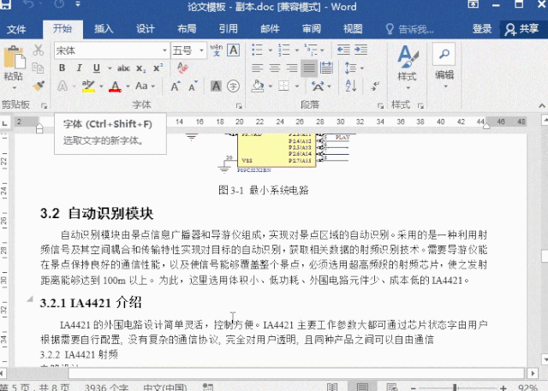Open the font name 宋体 dropdown
The width and height of the screenshot is (548, 391).
(x=164, y=50)
